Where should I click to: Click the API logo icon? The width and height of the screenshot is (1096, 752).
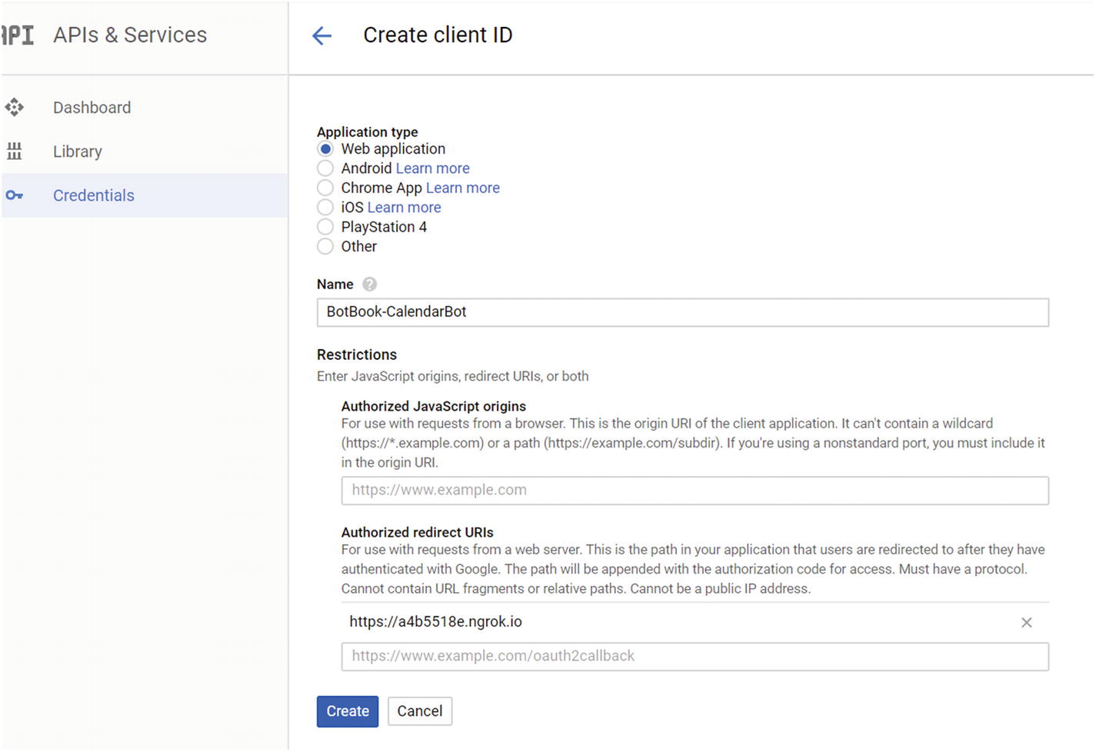[x=18, y=35]
